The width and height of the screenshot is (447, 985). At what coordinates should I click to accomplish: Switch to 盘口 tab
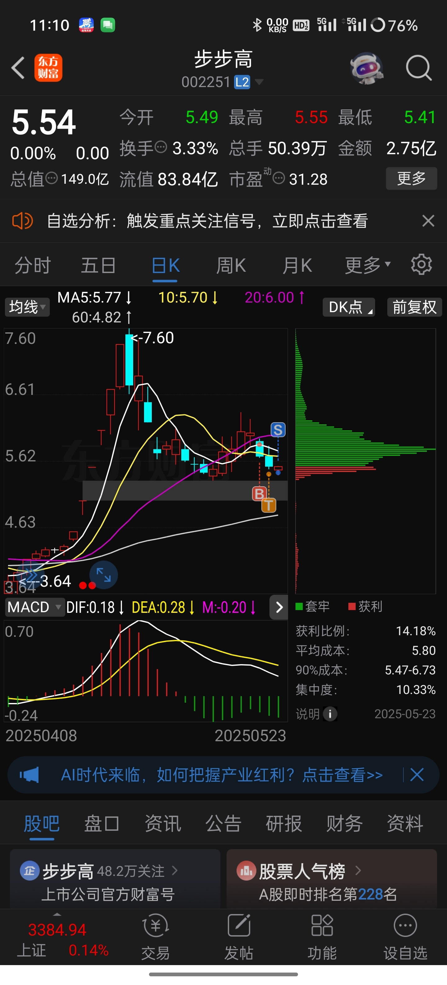pyautogui.click(x=102, y=823)
